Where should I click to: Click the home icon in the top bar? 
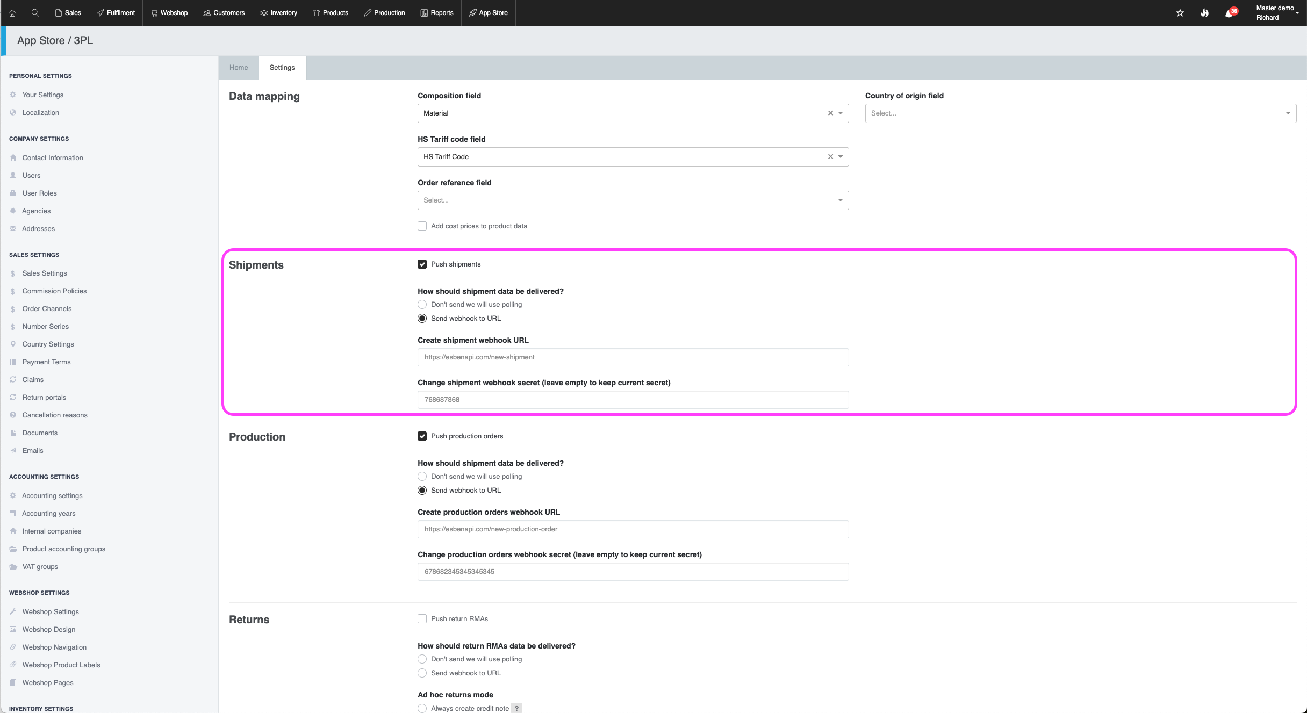[12, 13]
